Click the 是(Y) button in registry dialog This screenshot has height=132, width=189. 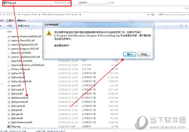[130, 54]
